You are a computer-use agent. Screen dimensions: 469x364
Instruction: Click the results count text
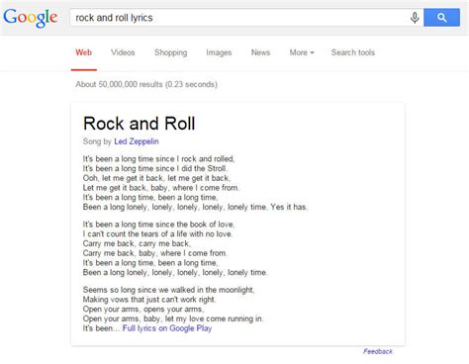click(x=146, y=84)
